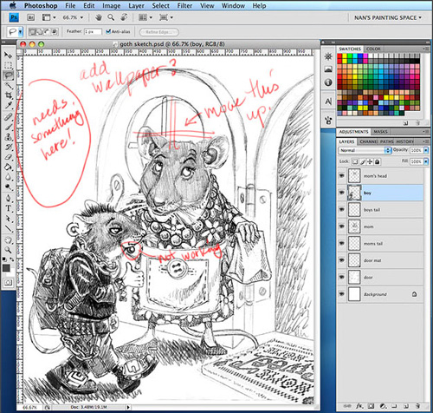
Task: Hide the boy layer
Action: pos(342,193)
